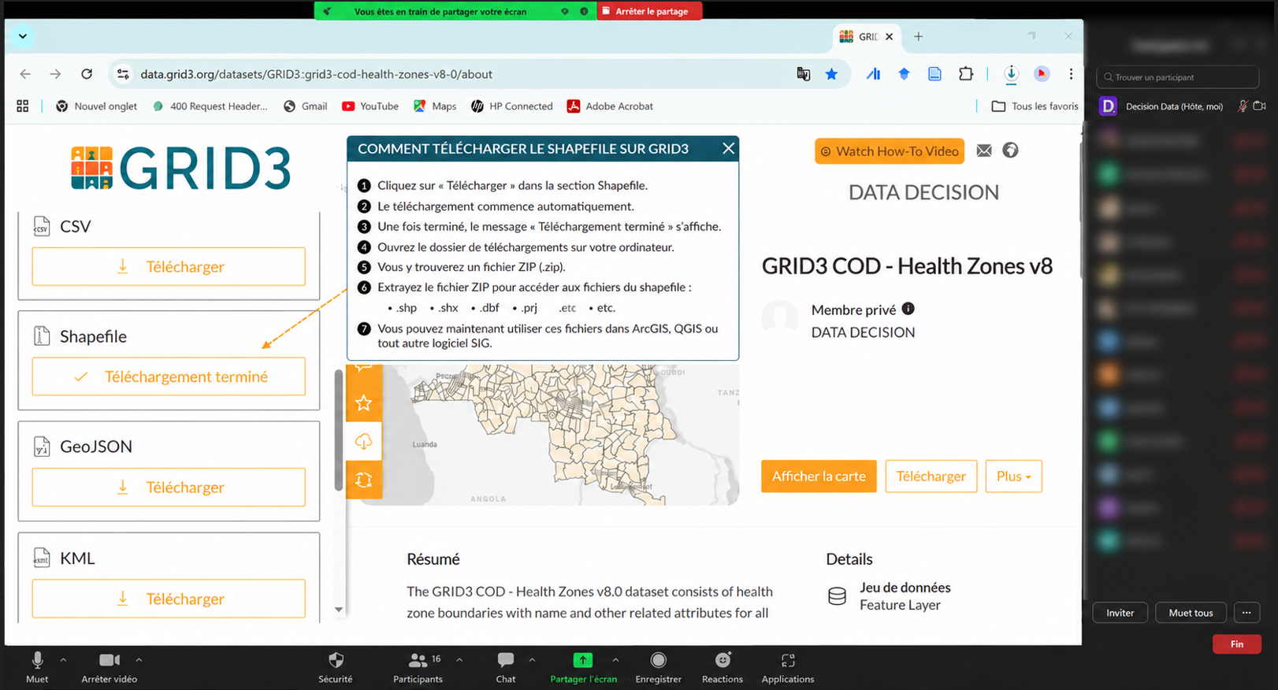Expand the Plus dropdown button
Image resolution: width=1278 pixels, height=690 pixels.
[x=1013, y=477]
